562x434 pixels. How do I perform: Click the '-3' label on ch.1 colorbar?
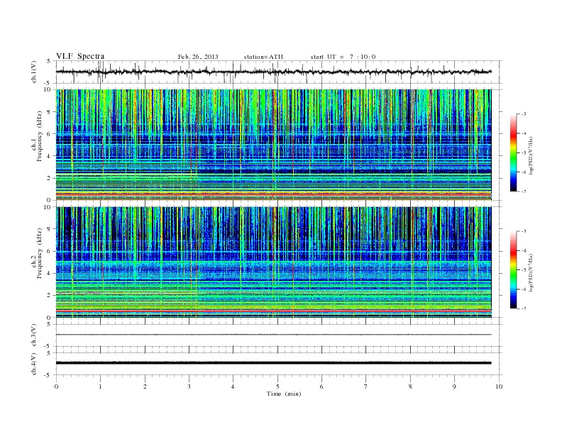pyautogui.click(x=523, y=114)
